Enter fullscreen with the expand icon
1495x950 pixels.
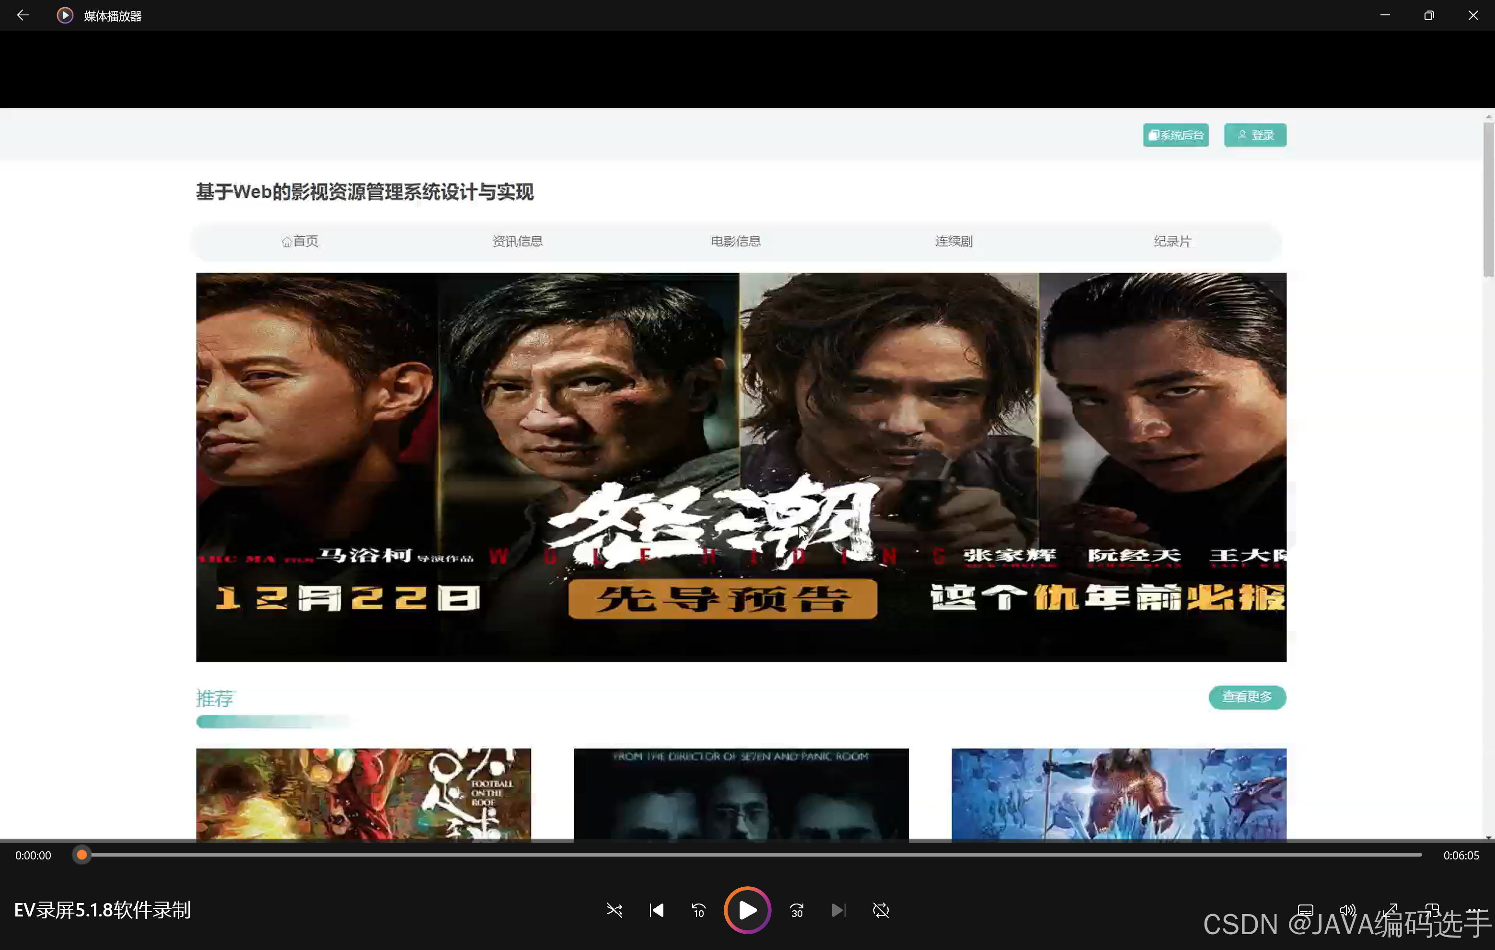pos(1391,909)
